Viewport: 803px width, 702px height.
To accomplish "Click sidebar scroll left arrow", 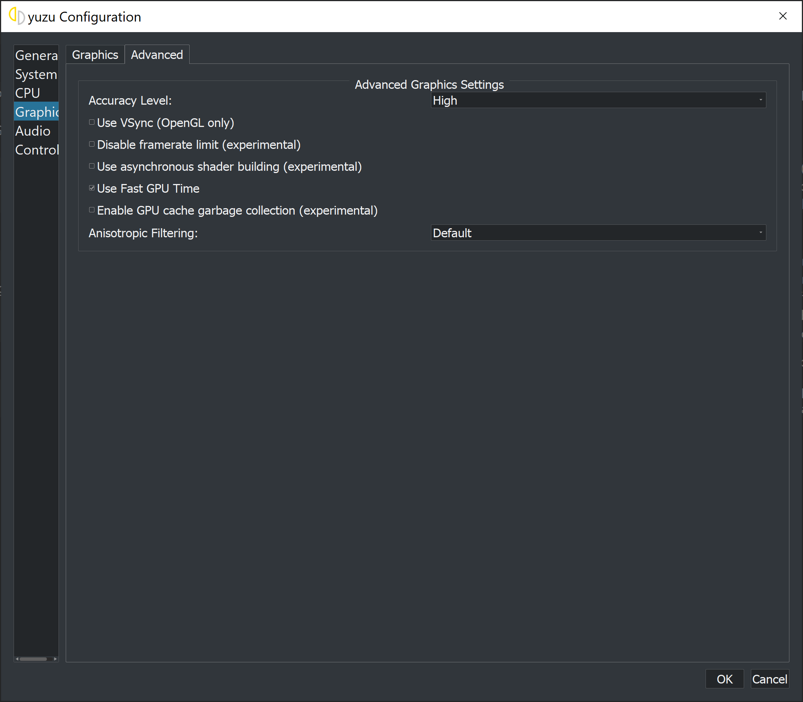I will [x=17, y=659].
